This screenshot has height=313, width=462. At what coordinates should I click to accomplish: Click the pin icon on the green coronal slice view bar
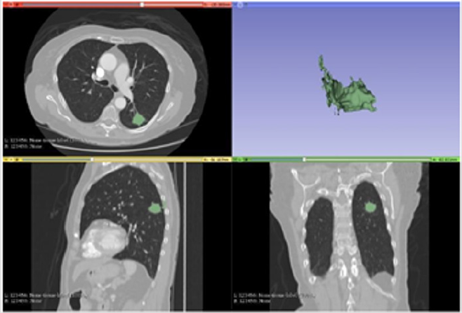tap(235, 160)
